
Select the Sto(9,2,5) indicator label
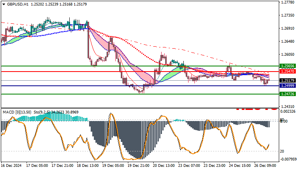[42, 112]
